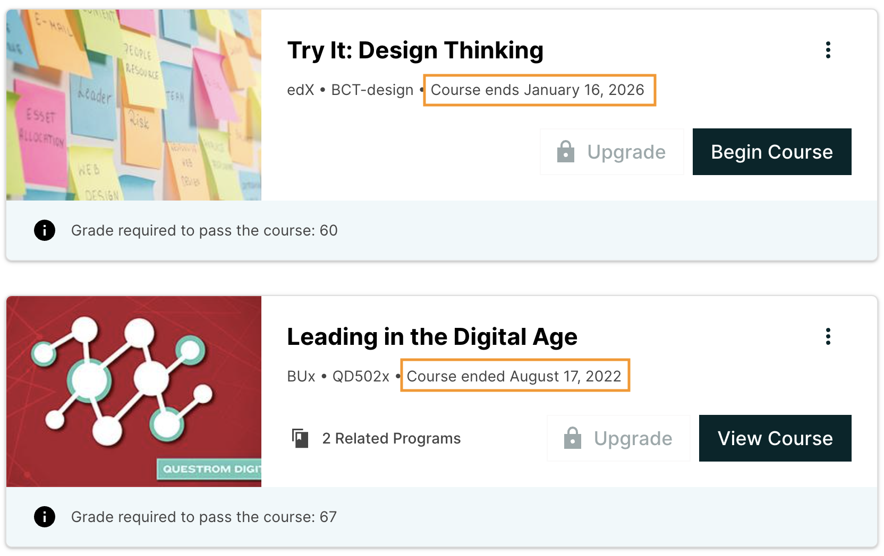Click lock icon on Digital Age Upgrade
Image resolution: width=884 pixels, height=556 pixels.
572,438
